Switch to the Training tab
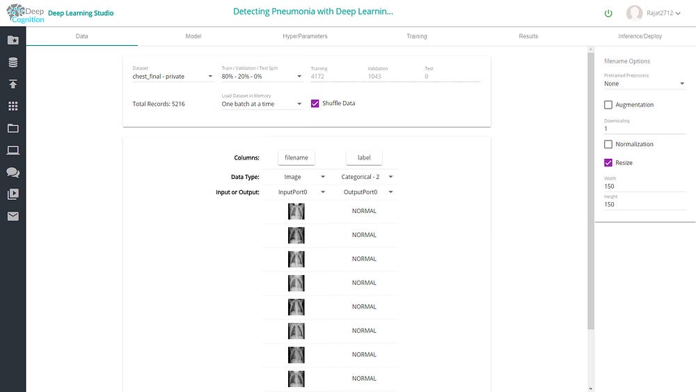Screen dimensions: 696x392 tap(416, 36)
